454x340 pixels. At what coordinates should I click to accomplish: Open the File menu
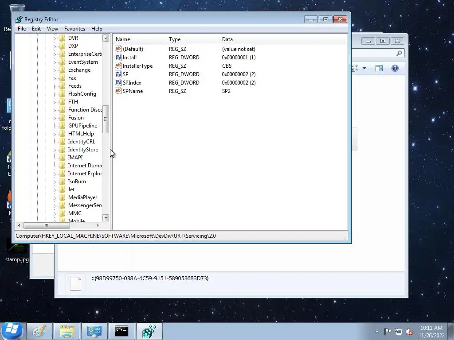(x=22, y=29)
